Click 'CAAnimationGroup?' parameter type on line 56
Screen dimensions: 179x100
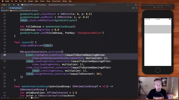85,86
